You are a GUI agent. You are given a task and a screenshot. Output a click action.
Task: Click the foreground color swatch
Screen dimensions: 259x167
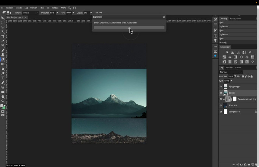[x=2, y=106]
